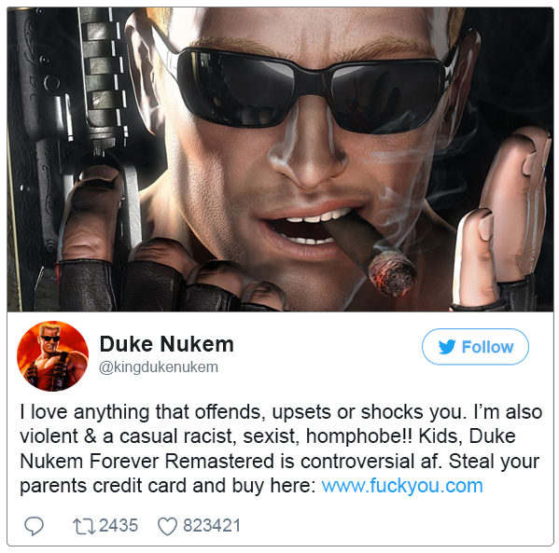Click the first line of tweet text

281,412
